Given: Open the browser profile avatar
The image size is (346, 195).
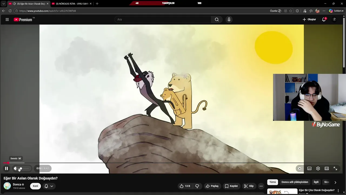Looking at the screenshot, I should [x=318, y=11].
